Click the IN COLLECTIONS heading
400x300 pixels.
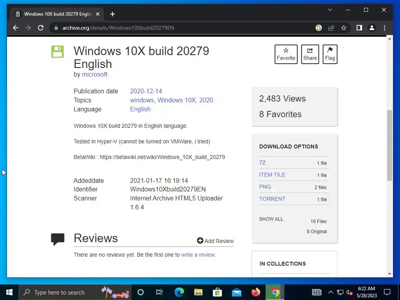click(x=283, y=264)
